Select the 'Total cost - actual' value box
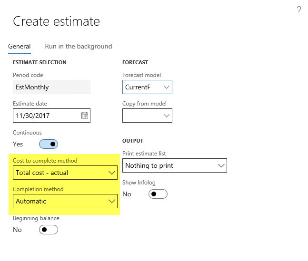The image size is (308, 261). (60, 173)
